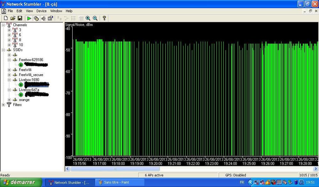This screenshot has height=187, width=319.
Task: Toggle the MIDI speaker output icon
Action: click(43, 18)
